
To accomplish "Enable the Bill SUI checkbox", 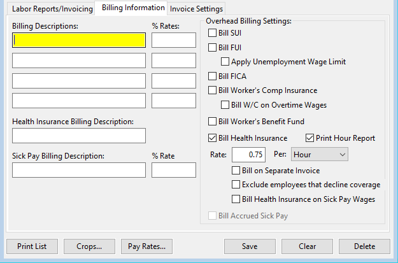I will (x=213, y=33).
